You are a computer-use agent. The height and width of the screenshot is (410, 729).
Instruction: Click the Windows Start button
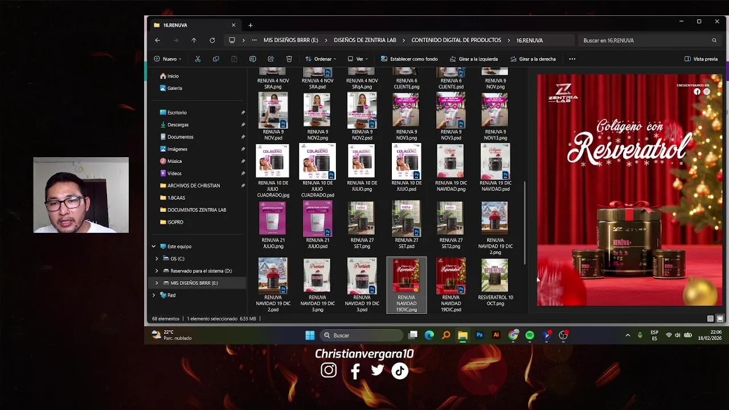pos(310,335)
